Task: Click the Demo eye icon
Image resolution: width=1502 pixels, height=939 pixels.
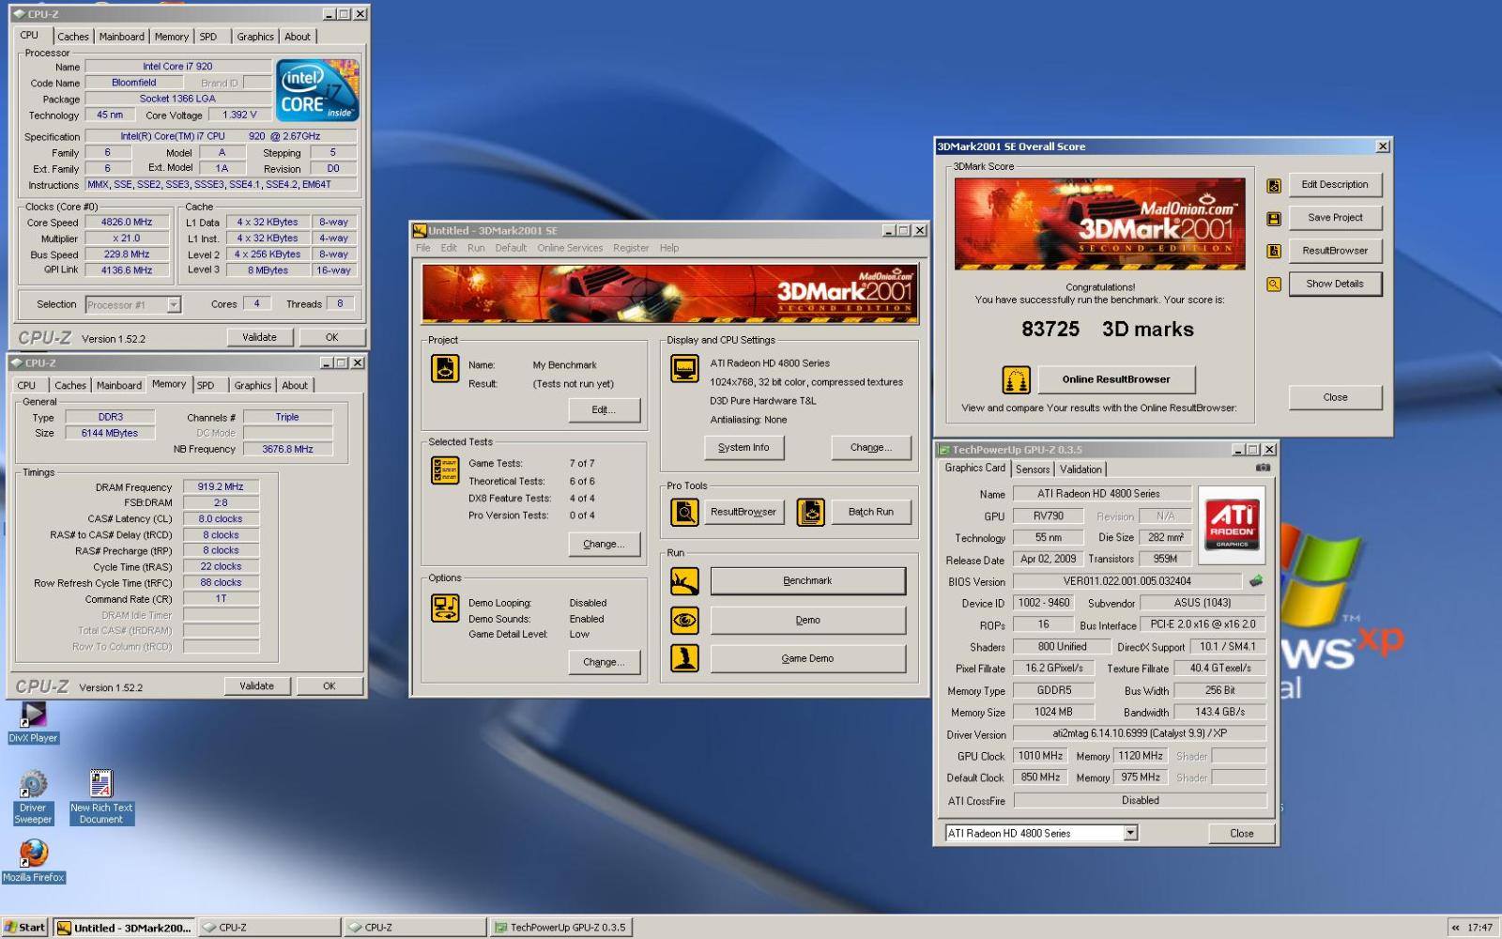Action: click(684, 620)
